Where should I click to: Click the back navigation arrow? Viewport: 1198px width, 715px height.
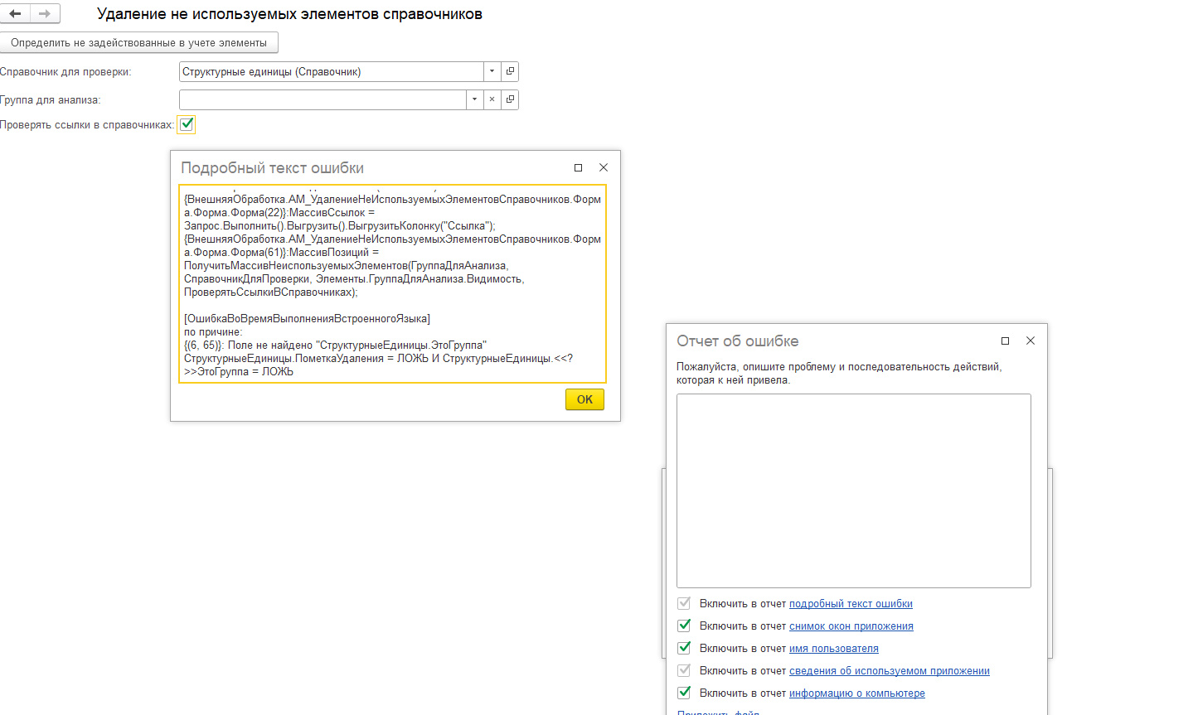16,13
